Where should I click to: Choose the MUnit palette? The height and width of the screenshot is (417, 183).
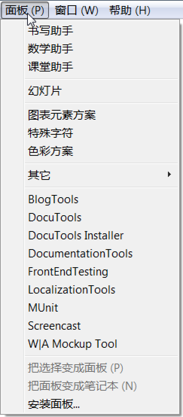pos(101,308)
